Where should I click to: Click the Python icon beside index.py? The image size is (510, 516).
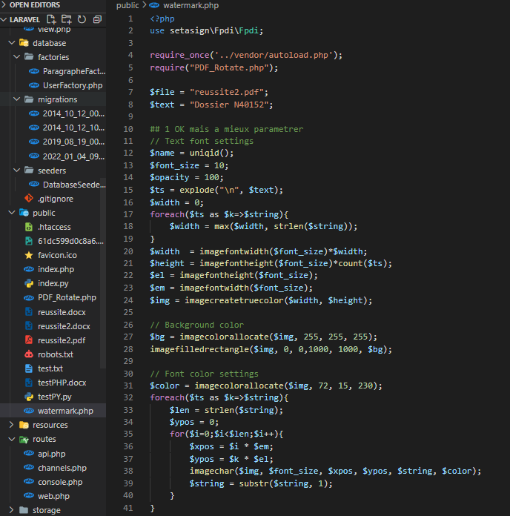[29, 283]
